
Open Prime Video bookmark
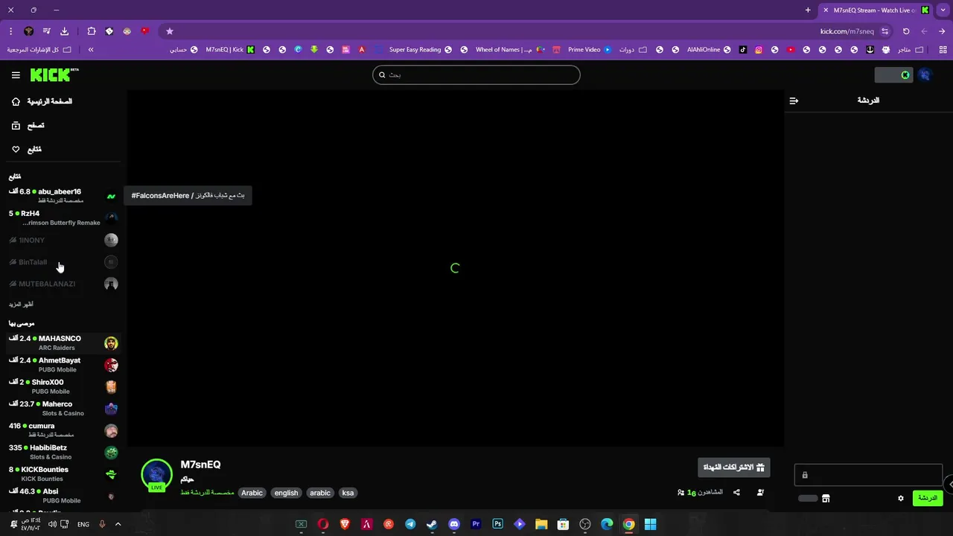point(590,50)
